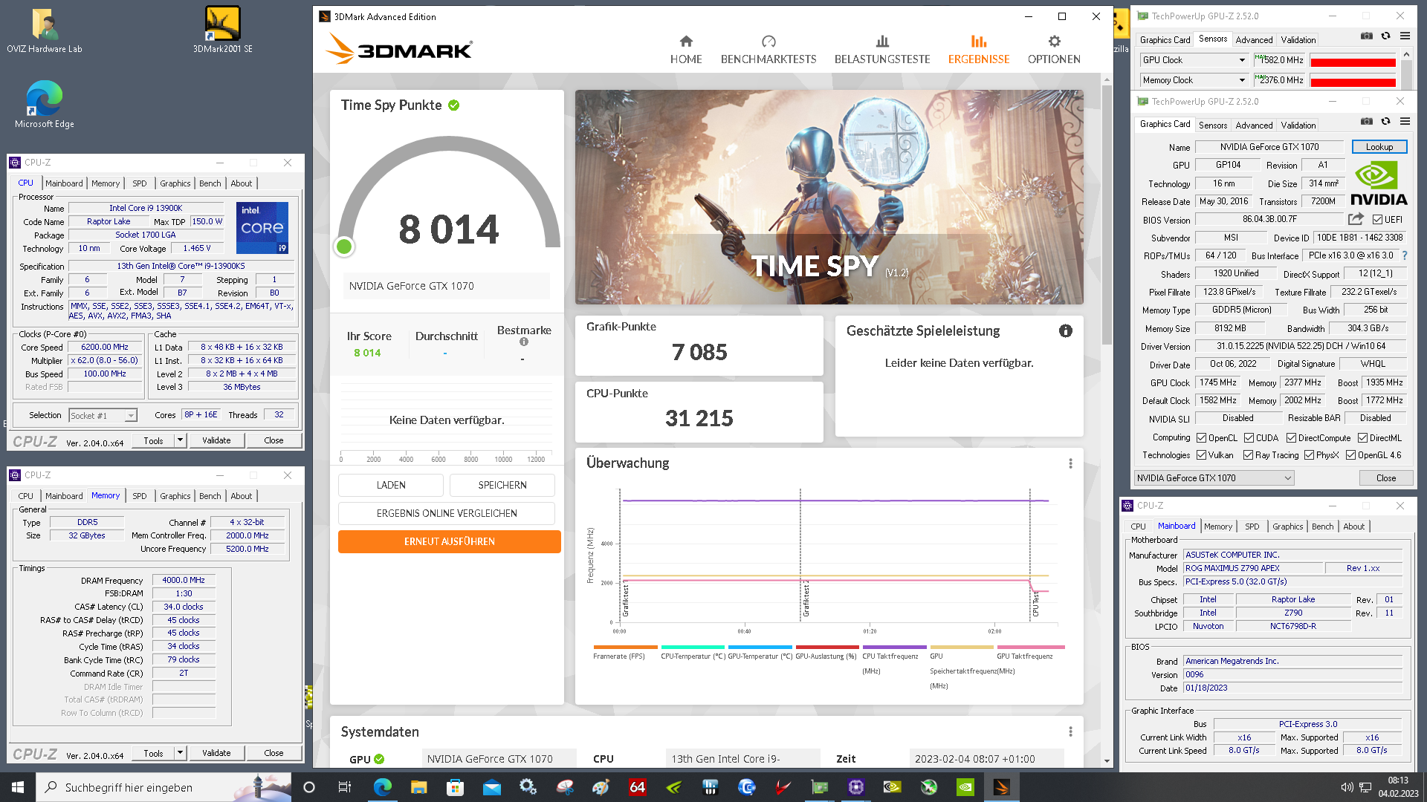Click BIOS export share icon in GPU-Z
This screenshot has width=1427, height=802.
tap(1356, 219)
